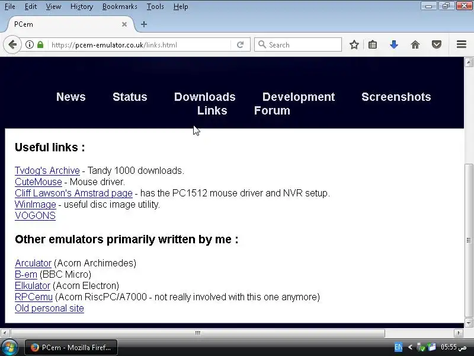Open the Downloads navigation link

tap(204, 97)
